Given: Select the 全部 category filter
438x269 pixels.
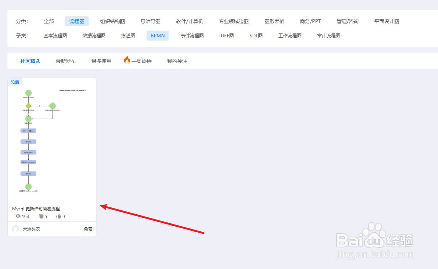Looking at the screenshot, I should point(49,21).
